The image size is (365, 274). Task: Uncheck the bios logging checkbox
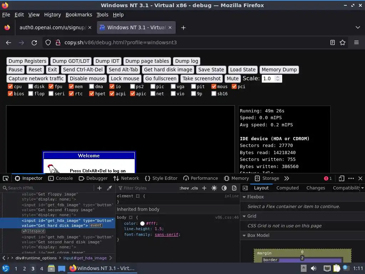[10, 94]
